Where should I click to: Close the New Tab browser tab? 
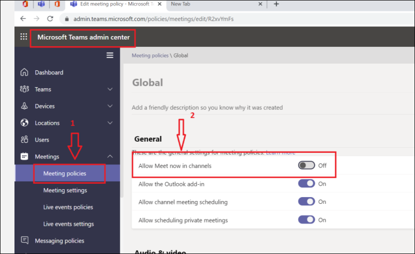point(260,4)
